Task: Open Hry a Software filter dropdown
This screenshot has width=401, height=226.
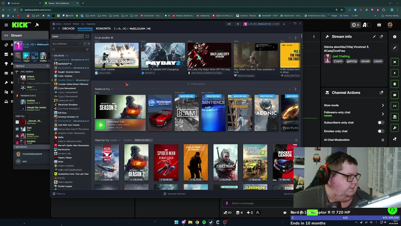Action: (67, 44)
